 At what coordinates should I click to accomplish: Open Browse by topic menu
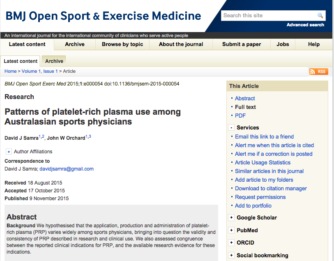(x=122, y=44)
